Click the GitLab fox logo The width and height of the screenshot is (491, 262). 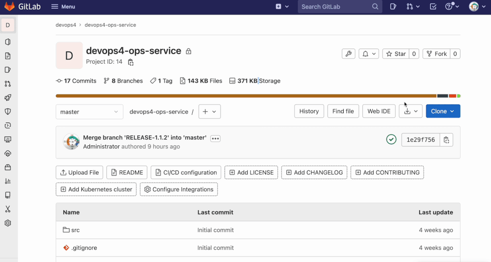pos(10,6)
